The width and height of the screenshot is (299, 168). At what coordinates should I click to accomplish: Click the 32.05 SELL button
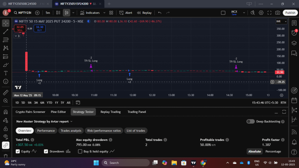point(20,28)
